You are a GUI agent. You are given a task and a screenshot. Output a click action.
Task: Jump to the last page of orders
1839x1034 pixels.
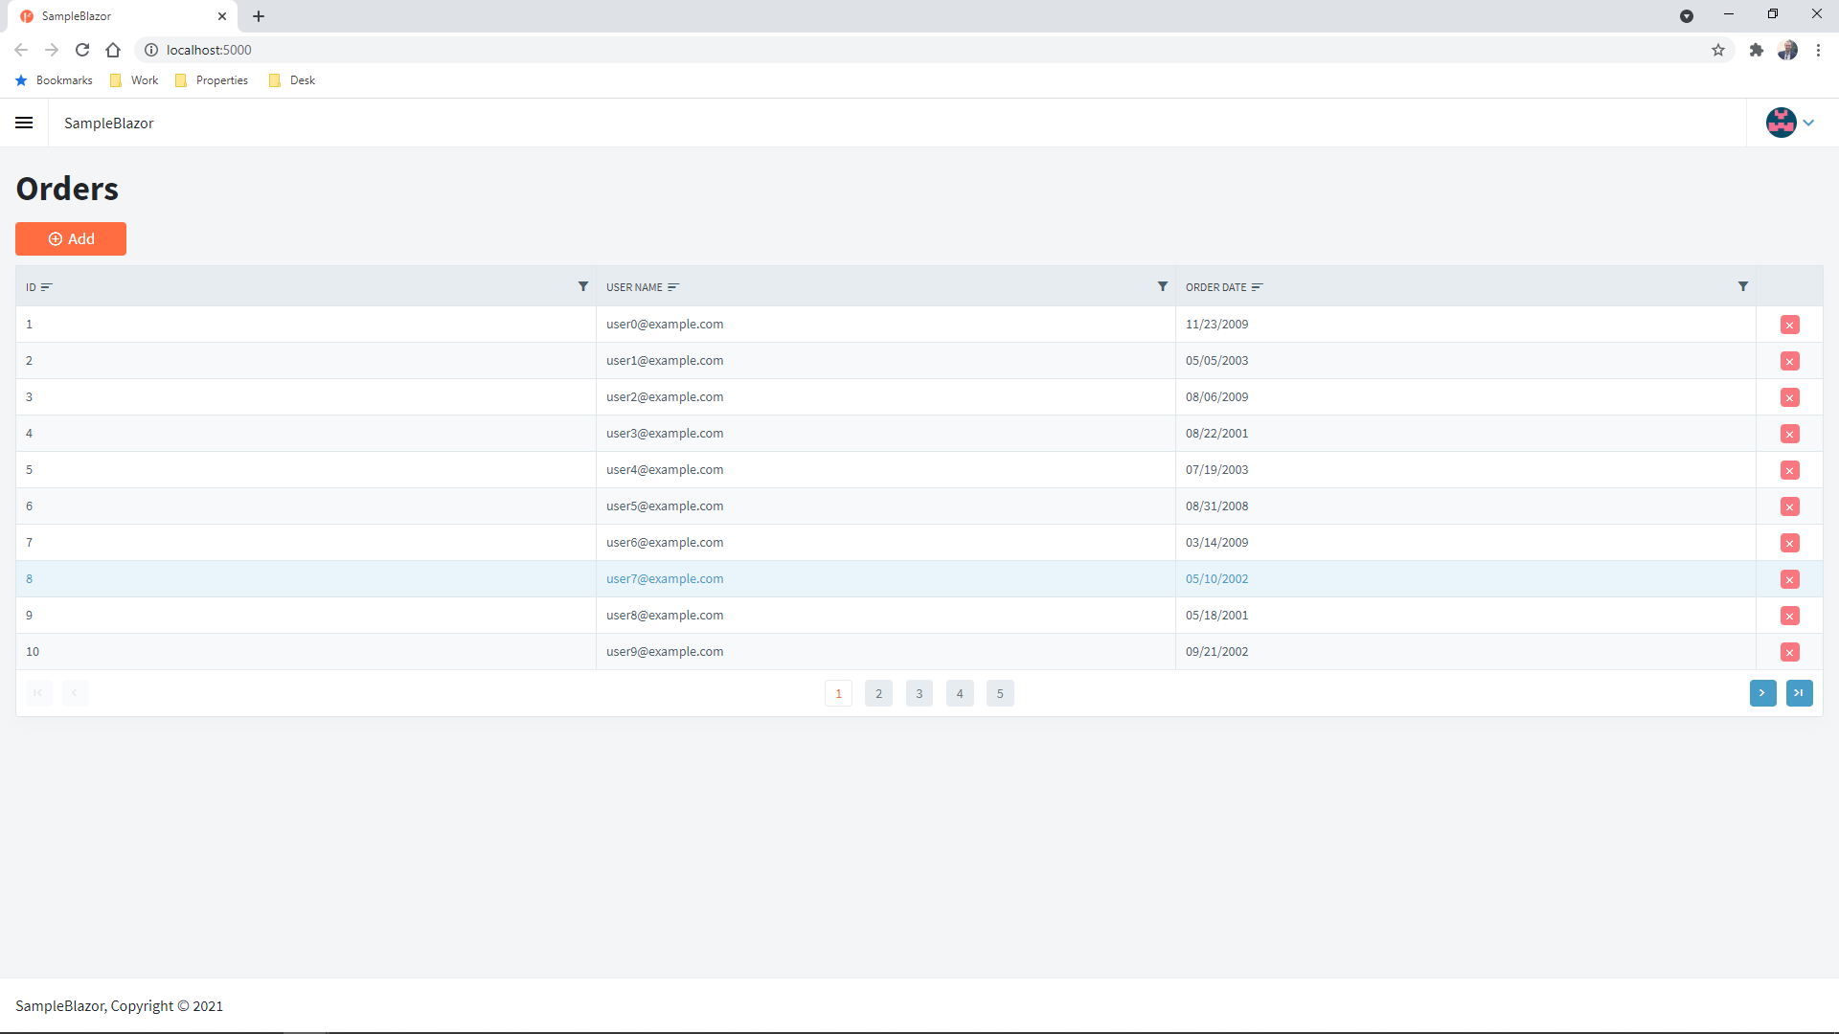pyautogui.click(x=1799, y=693)
